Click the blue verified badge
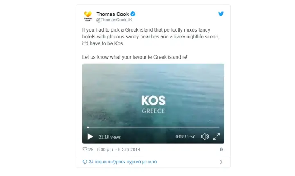 (133, 14)
